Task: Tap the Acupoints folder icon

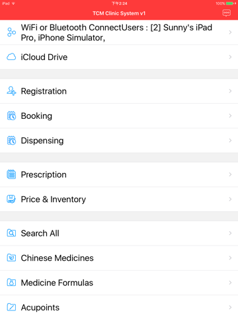Action: click(11, 307)
